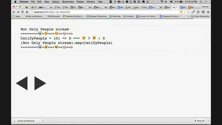Open the Edit menu

click(39, 2)
